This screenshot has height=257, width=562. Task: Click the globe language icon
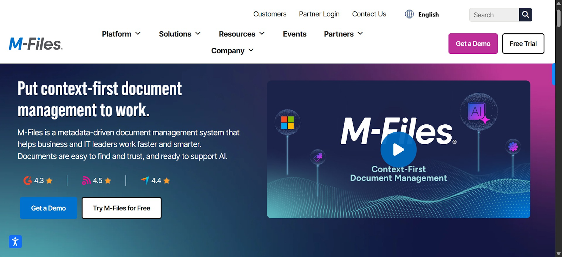point(409,14)
